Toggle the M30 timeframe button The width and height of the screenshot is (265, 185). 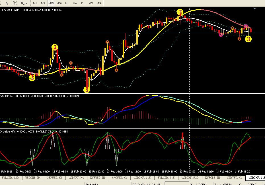point(59,3)
